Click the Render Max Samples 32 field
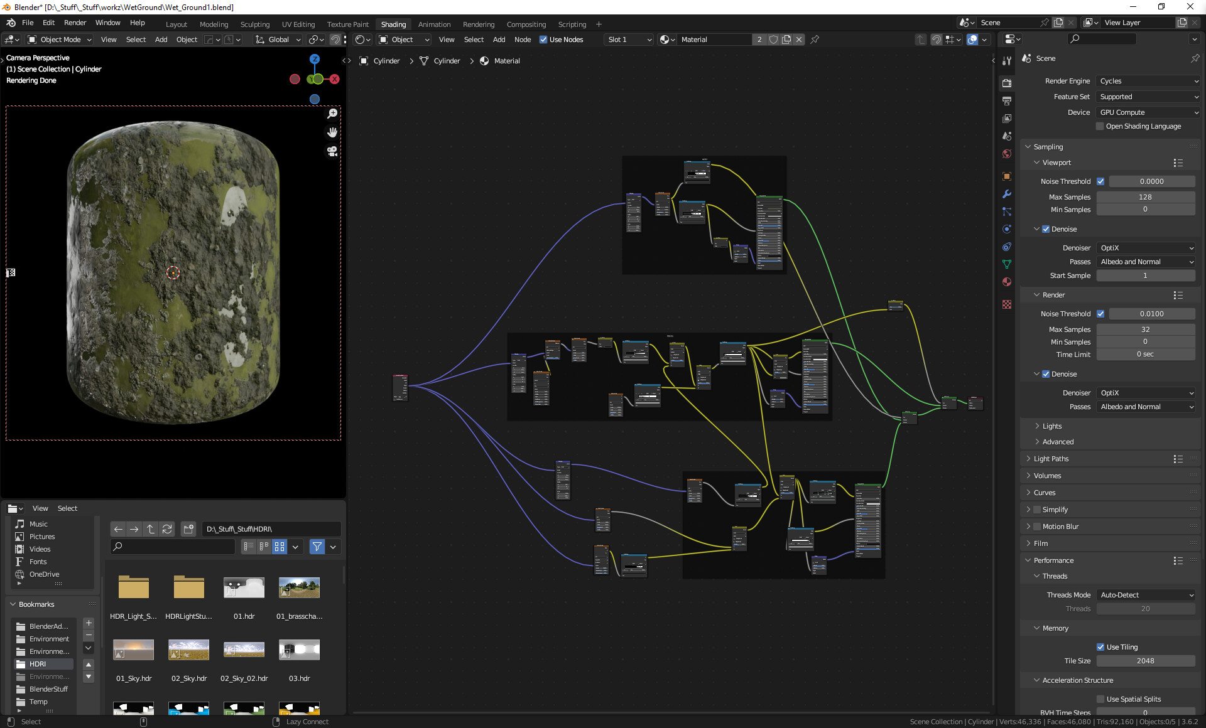The width and height of the screenshot is (1206, 728). [x=1145, y=329]
